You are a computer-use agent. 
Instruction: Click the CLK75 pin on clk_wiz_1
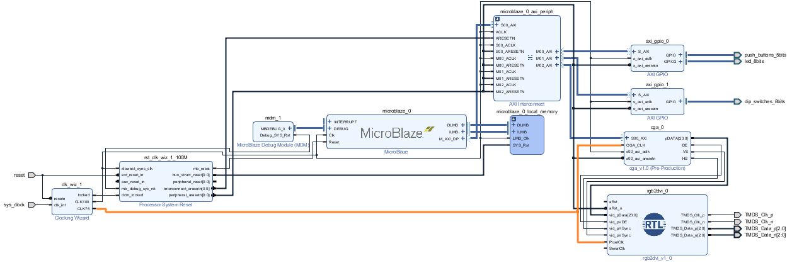(x=83, y=209)
